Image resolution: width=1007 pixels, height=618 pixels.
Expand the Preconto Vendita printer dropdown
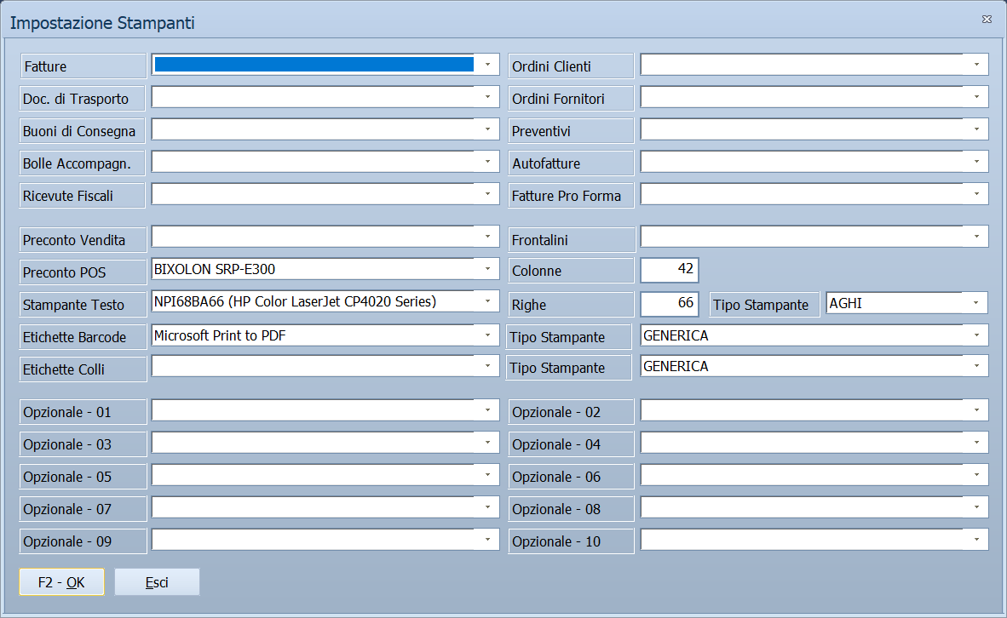pyautogui.click(x=487, y=237)
